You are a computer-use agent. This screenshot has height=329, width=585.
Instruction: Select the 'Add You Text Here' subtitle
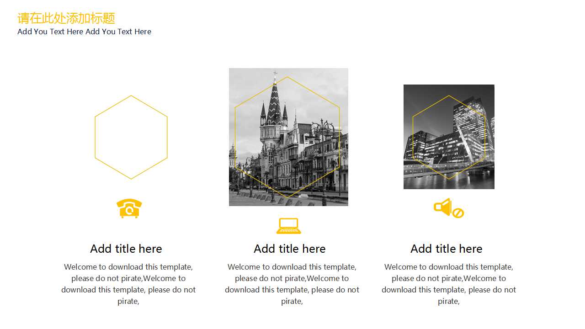point(84,32)
